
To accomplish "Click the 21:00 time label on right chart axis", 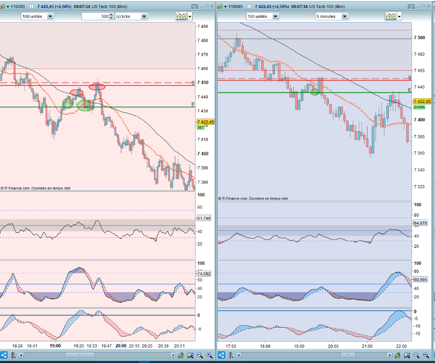I will point(367,346).
